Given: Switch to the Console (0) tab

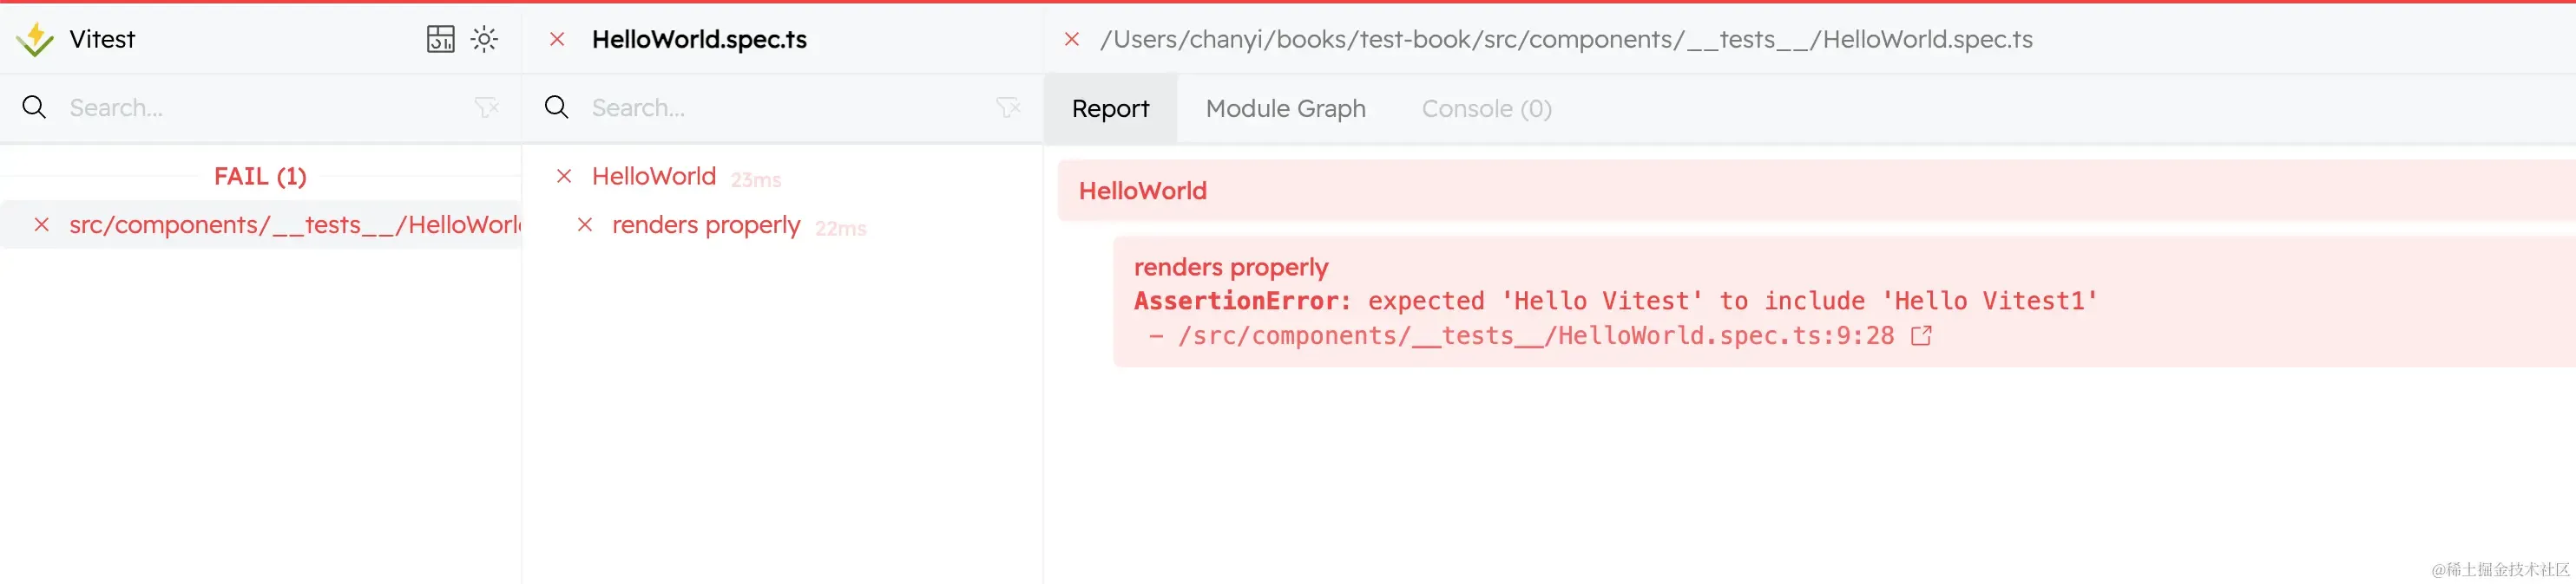Looking at the screenshot, I should [x=1487, y=107].
